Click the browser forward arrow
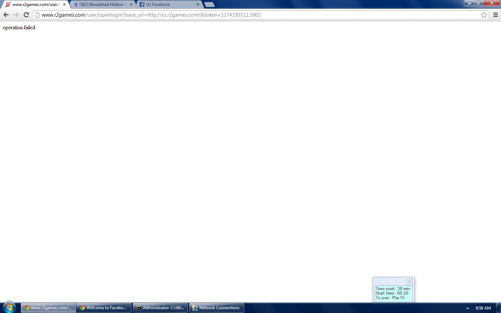Viewport: 501px width, 313px height. coord(16,15)
